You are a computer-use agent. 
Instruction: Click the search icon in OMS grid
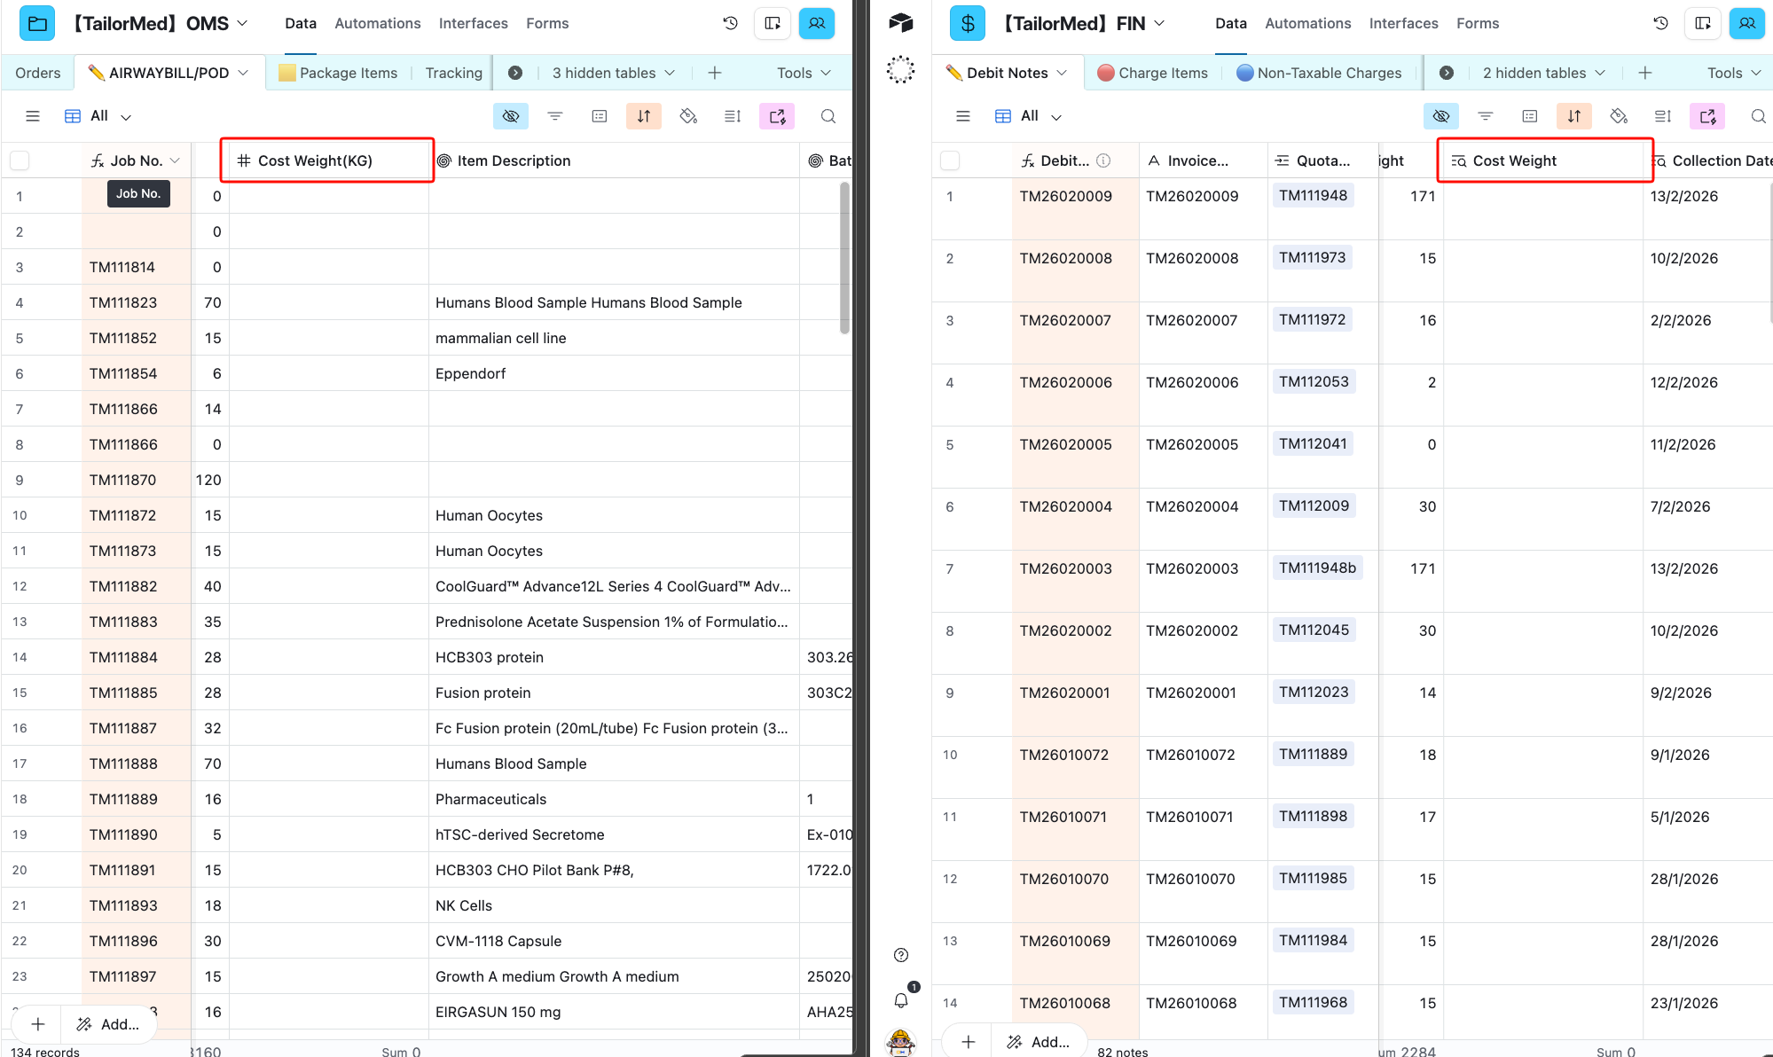(828, 116)
